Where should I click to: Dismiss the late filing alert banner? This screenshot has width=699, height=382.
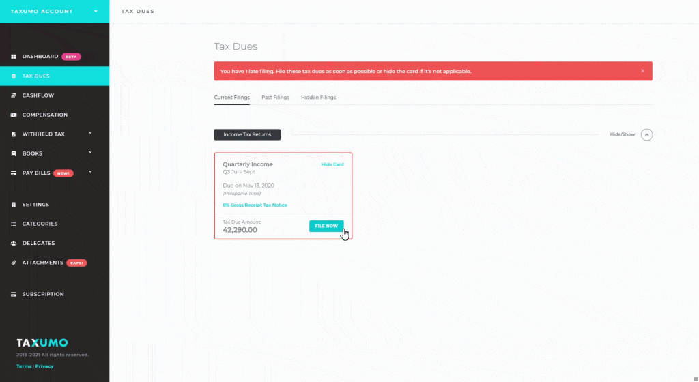pos(643,71)
